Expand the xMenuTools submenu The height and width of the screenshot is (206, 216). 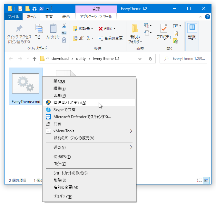[x=89, y=131]
